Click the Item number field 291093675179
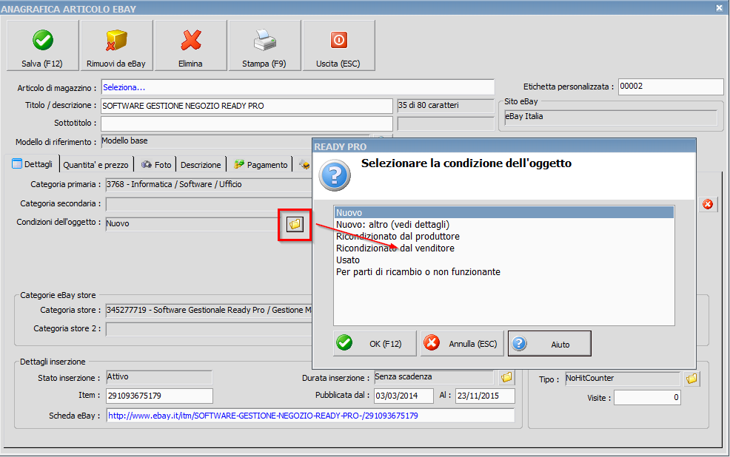 click(x=159, y=396)
